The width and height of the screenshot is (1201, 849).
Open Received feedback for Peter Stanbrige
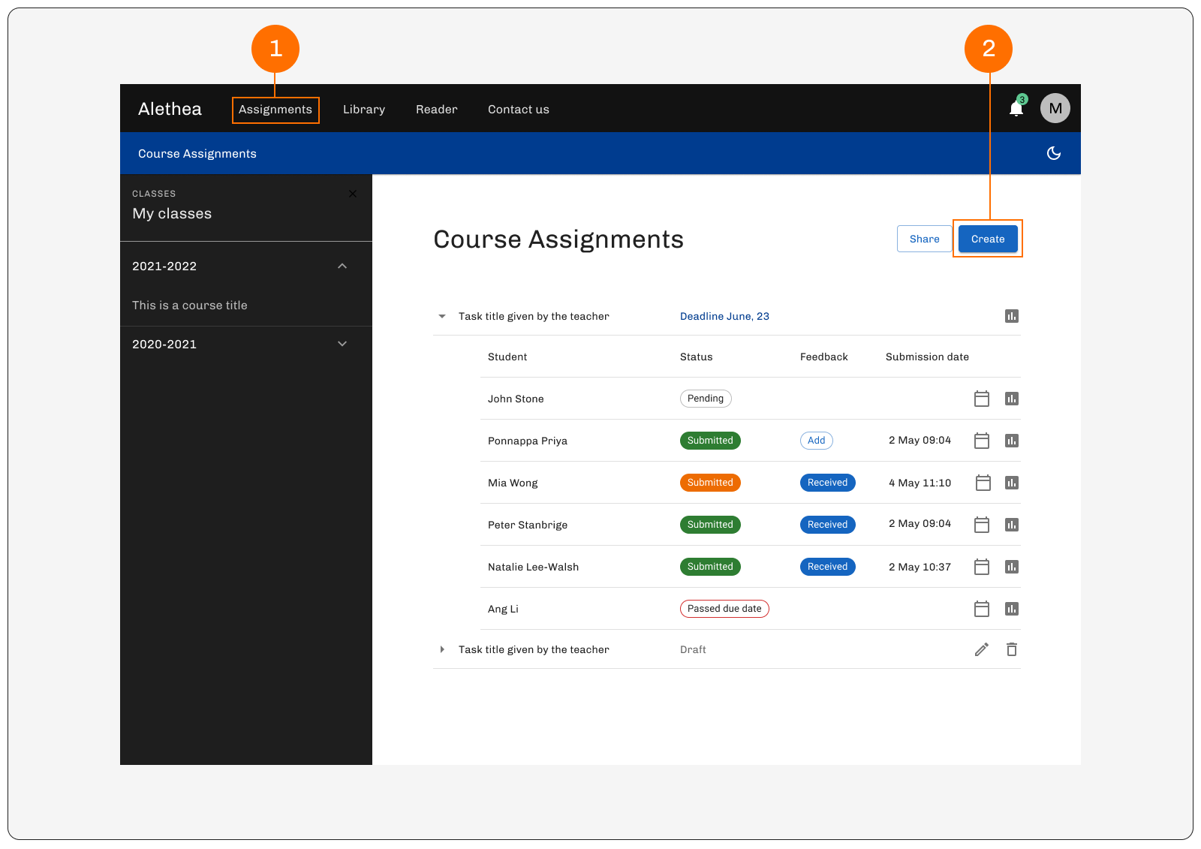tap(828, 525)
